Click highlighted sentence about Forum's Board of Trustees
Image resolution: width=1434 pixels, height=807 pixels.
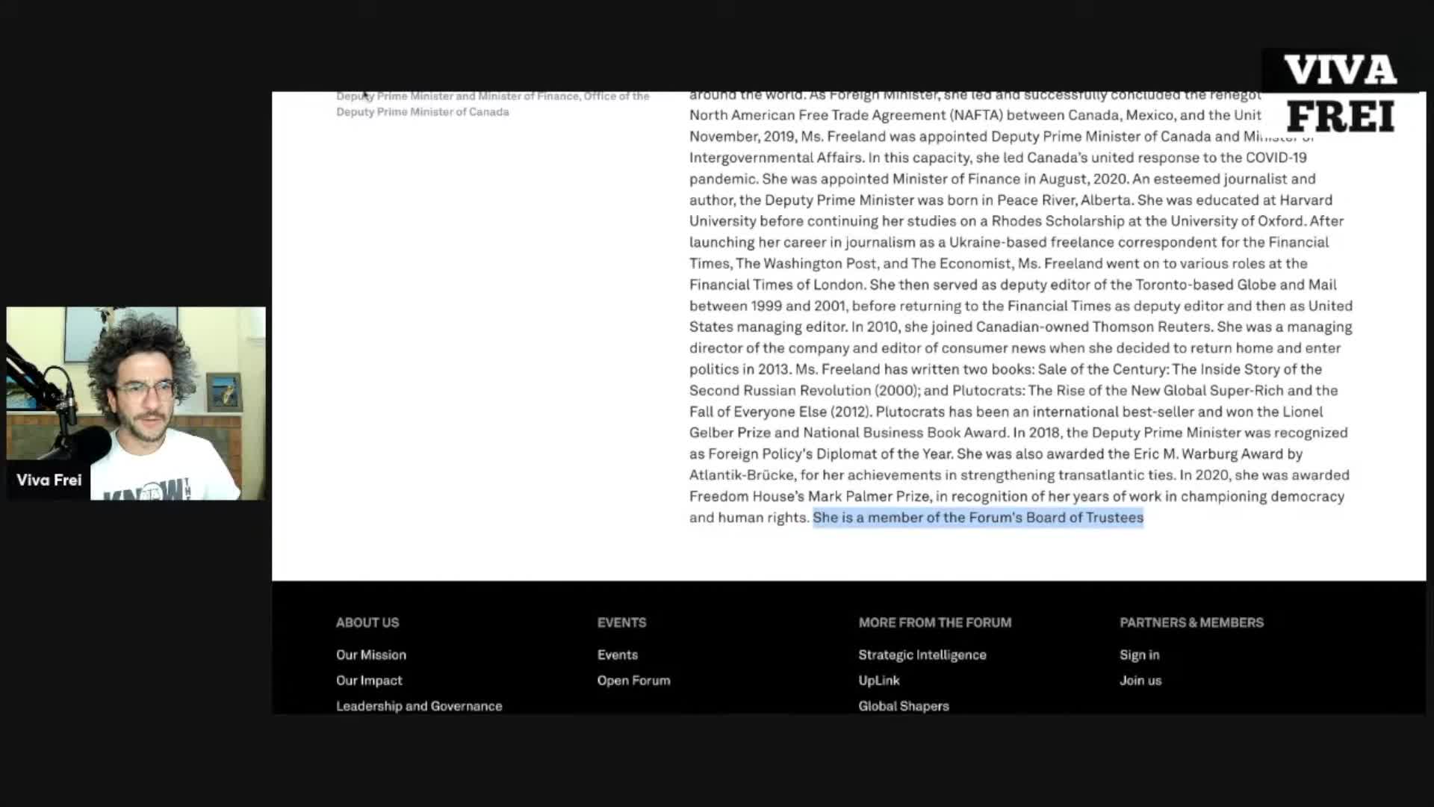(x=978, y=518)
